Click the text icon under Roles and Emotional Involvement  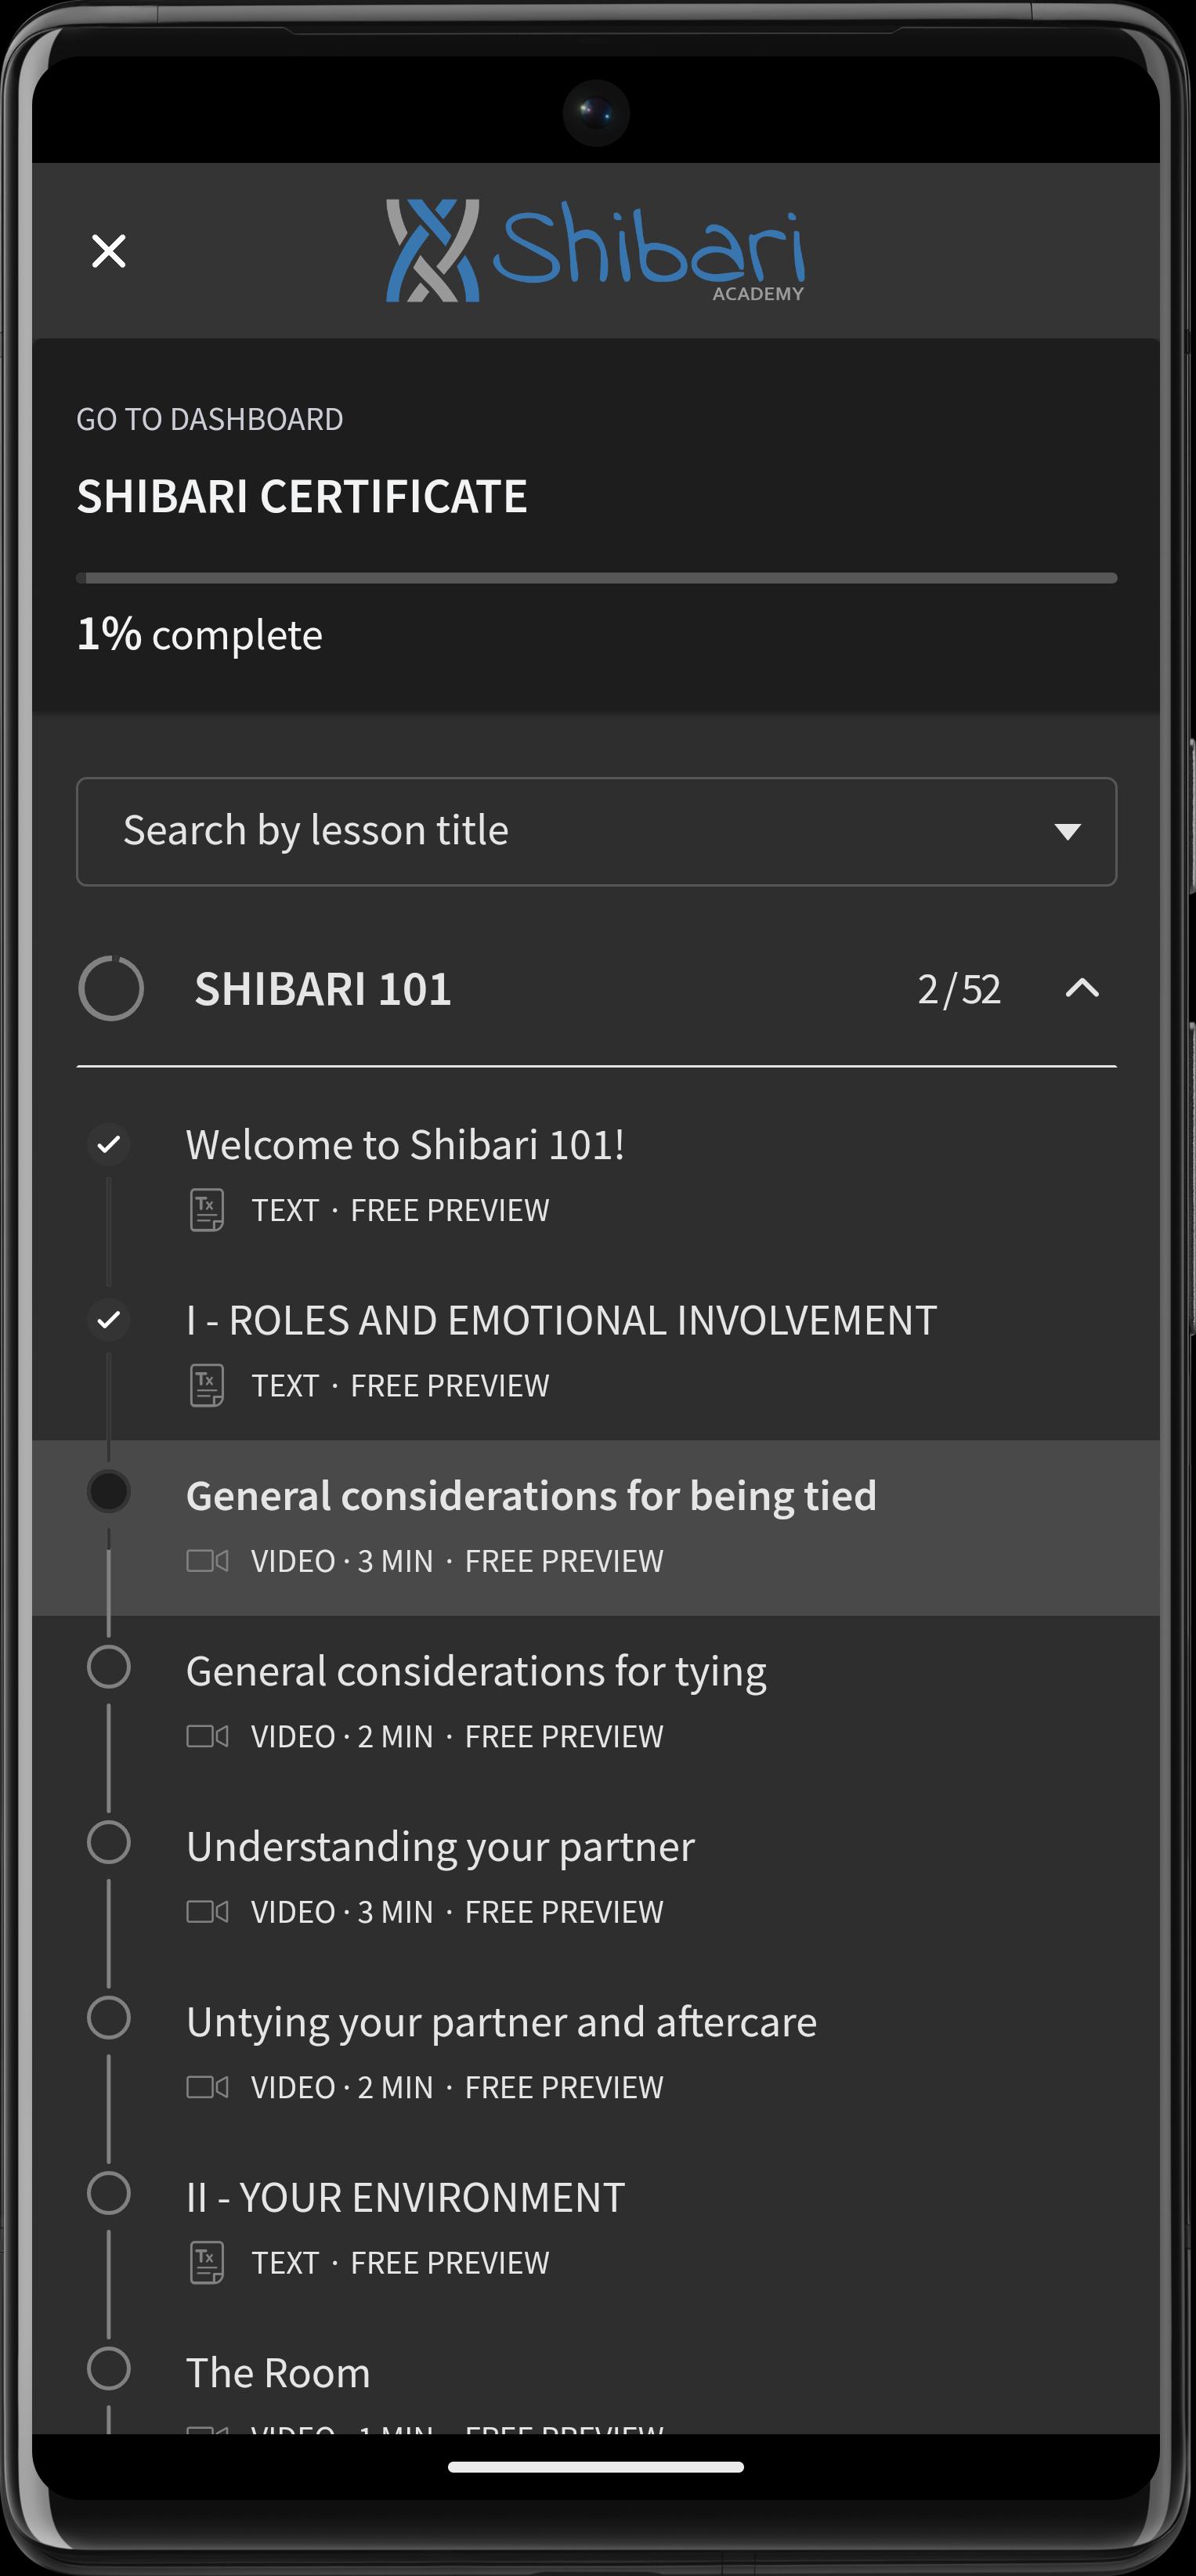click(x=207, y=1385)
